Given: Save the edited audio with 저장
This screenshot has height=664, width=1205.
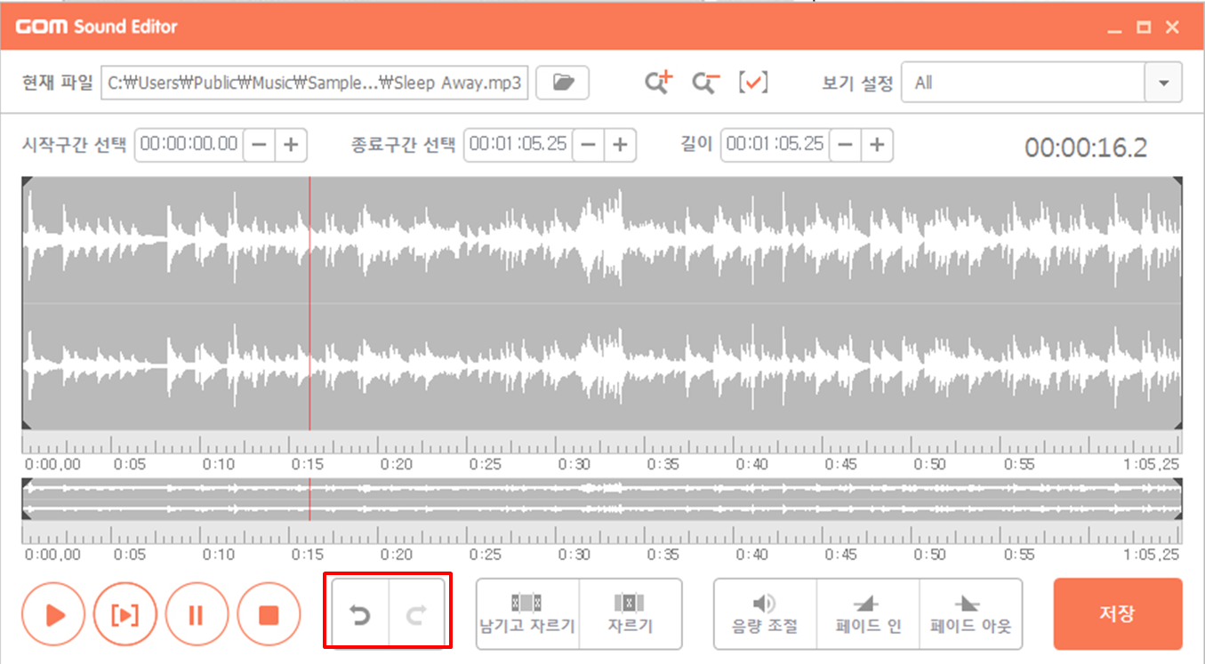Looking at the screenshot, I should (1117, 613).
